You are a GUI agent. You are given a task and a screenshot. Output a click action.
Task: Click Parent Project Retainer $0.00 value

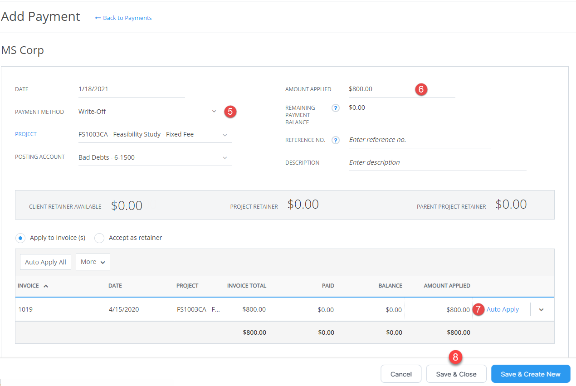tap(511, 205)
